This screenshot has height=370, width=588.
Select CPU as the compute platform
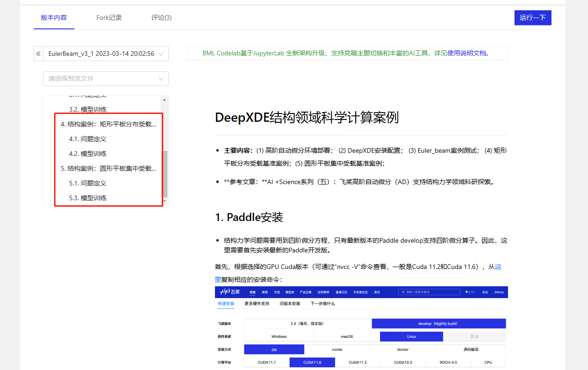tap(489, 362)
